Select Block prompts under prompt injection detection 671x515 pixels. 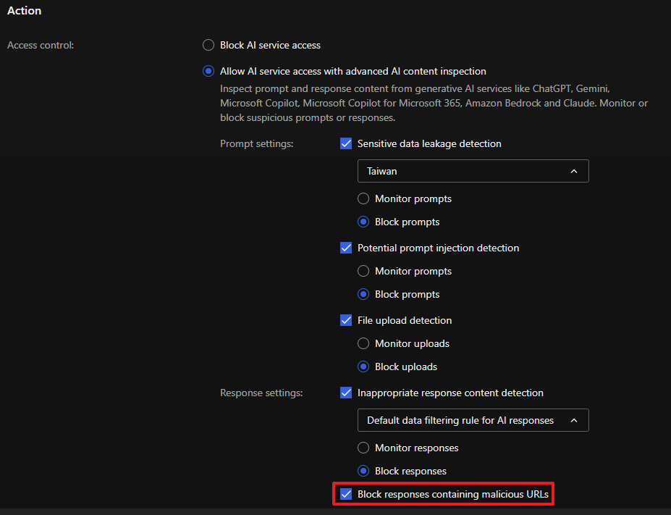point(363,294)
